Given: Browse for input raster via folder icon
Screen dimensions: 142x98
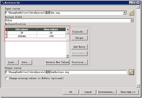Looking at the screenshot, I should coord(131,13).
